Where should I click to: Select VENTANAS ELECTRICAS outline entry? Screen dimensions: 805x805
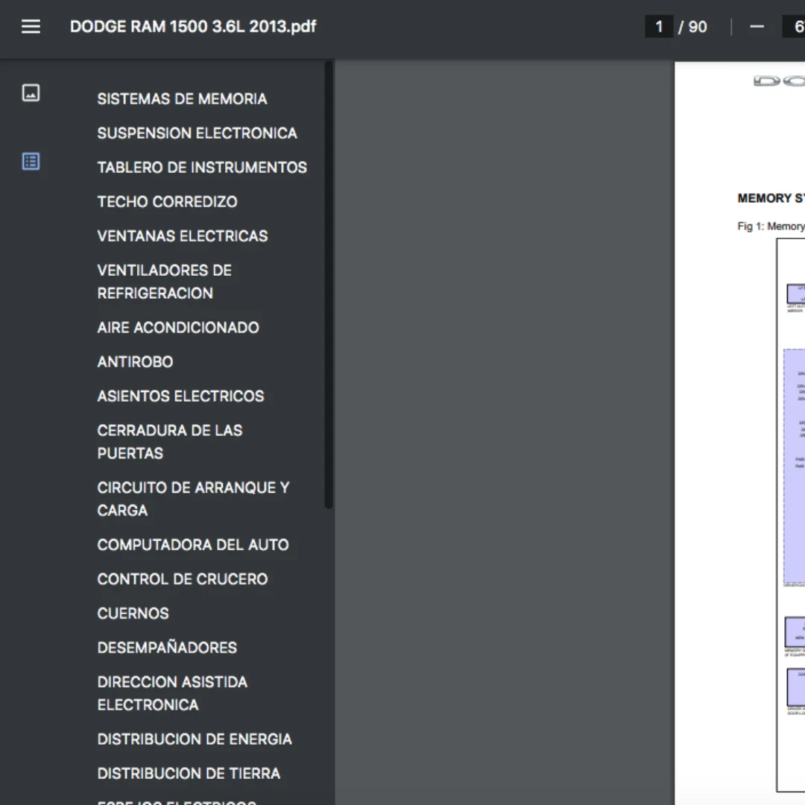183,236
